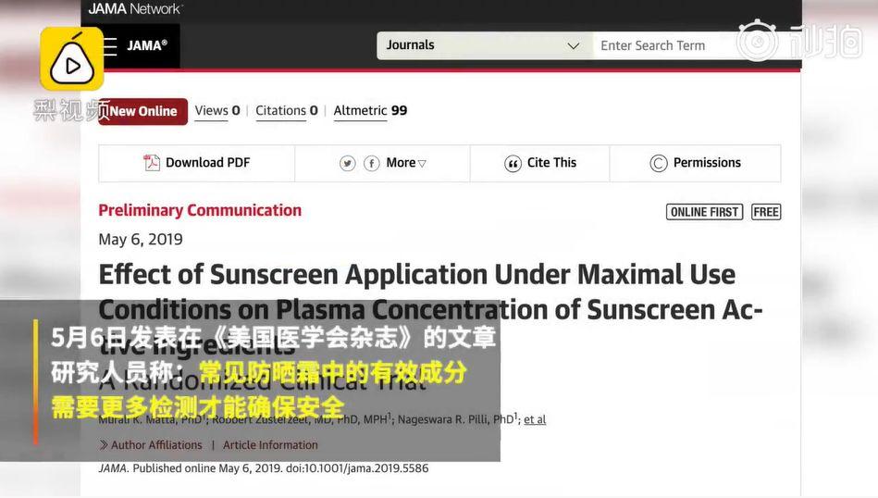The height and width of the screenshot is (498, 878).
Task: Click the Views count link
Action: (216, 111)
